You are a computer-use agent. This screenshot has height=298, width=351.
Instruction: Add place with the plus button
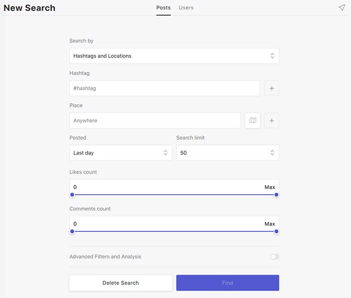pos(272,120)
